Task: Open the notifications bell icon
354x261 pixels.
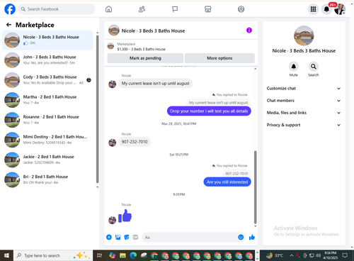Action: 326,9
